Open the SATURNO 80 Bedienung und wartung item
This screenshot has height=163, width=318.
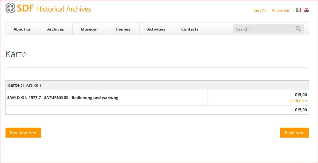63,98
